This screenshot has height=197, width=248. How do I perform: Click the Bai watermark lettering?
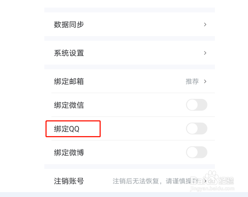197,181
